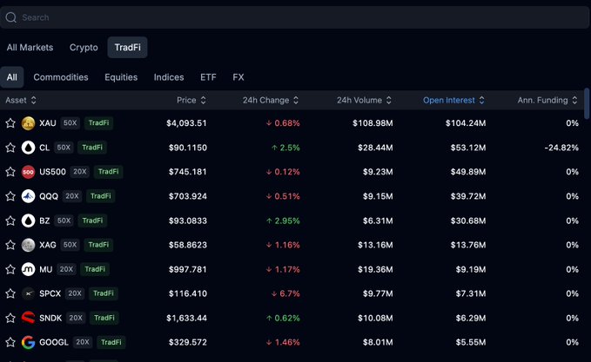Screen dimensions: 591x362
Task: Click the 50X leverage badge on XAU
Action: [x=71, y=123]
